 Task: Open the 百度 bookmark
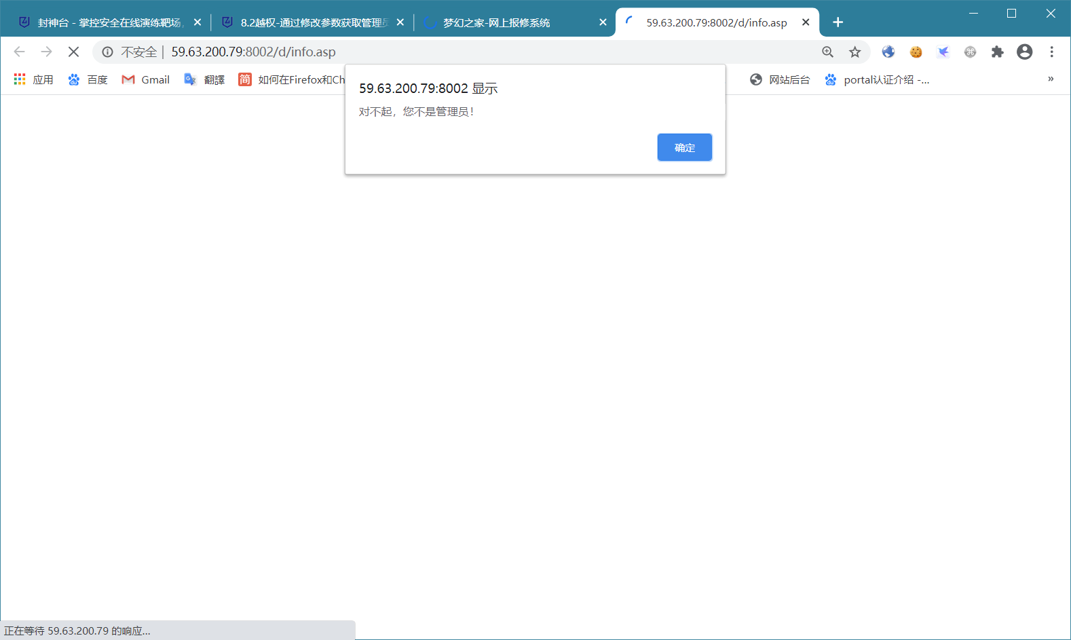tap(88, 79)
